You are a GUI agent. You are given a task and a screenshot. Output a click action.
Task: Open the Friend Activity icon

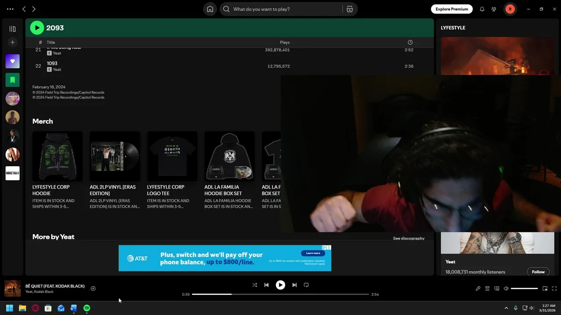[x=494, y=9]
